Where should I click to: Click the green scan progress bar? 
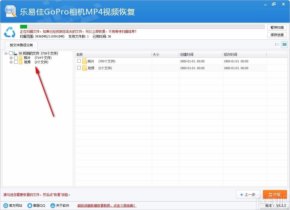(x=24, y=27)
